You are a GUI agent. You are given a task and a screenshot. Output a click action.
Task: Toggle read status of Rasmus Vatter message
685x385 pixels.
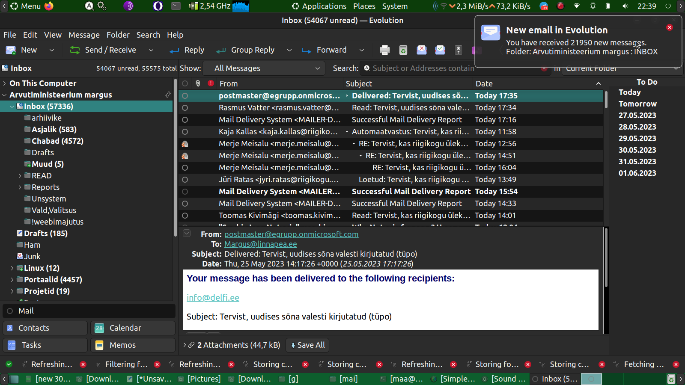(185, 108)
